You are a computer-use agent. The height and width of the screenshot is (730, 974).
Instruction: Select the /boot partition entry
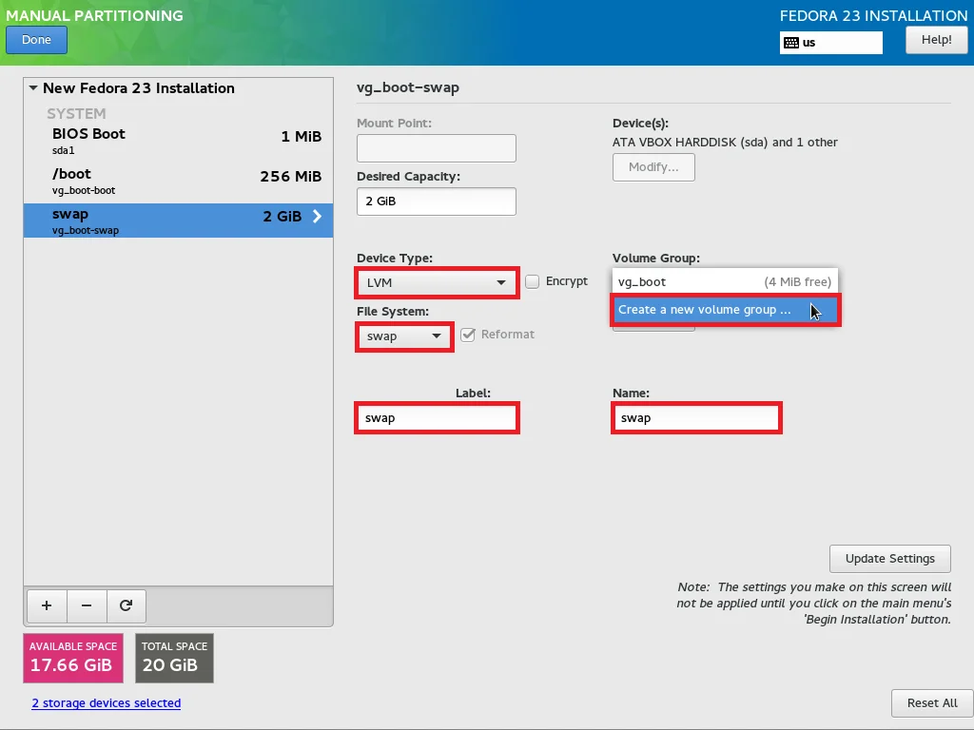click(178, 181)
